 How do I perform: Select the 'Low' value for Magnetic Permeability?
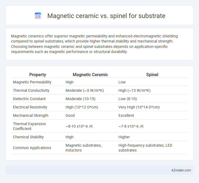click(x=122, y=82)
